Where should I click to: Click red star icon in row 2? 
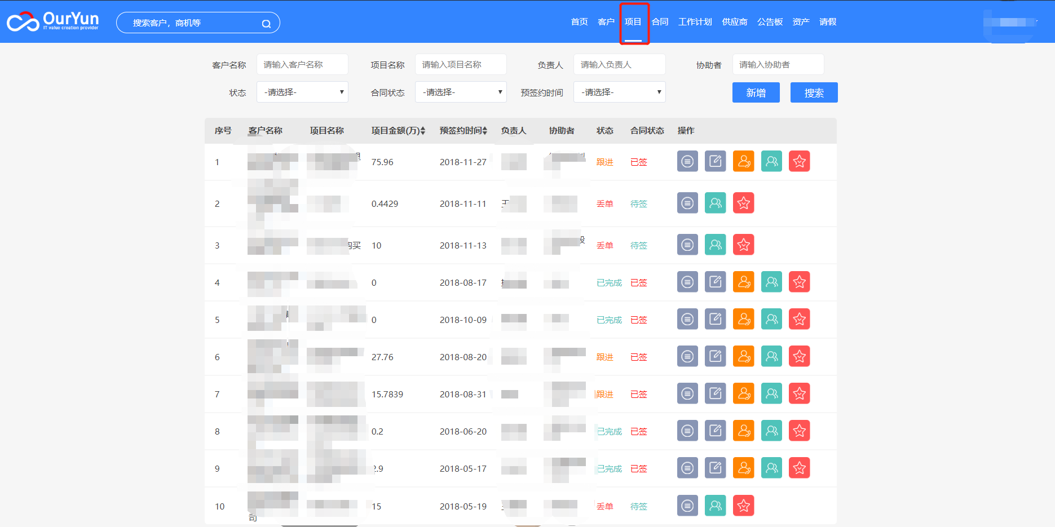[744, 203]
